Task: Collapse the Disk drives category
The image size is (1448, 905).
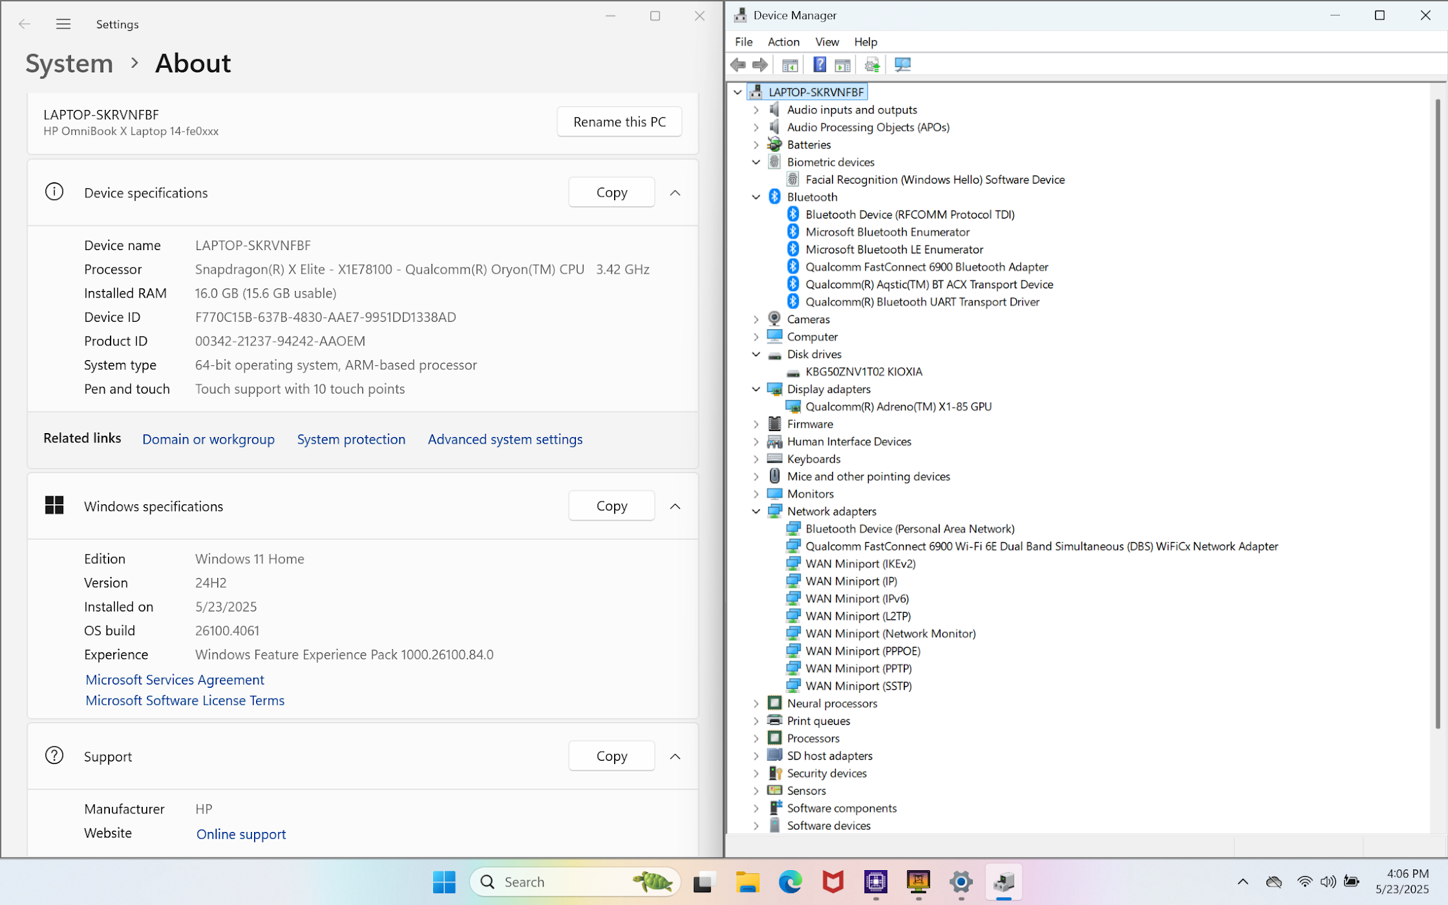Action: (756, 354)
